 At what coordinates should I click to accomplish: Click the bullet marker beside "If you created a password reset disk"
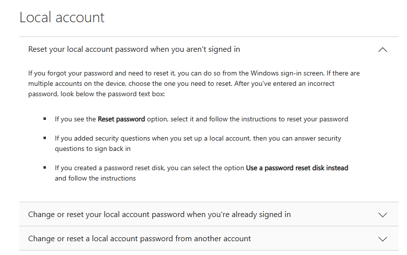pyautogui.click(x=44, y=168)
